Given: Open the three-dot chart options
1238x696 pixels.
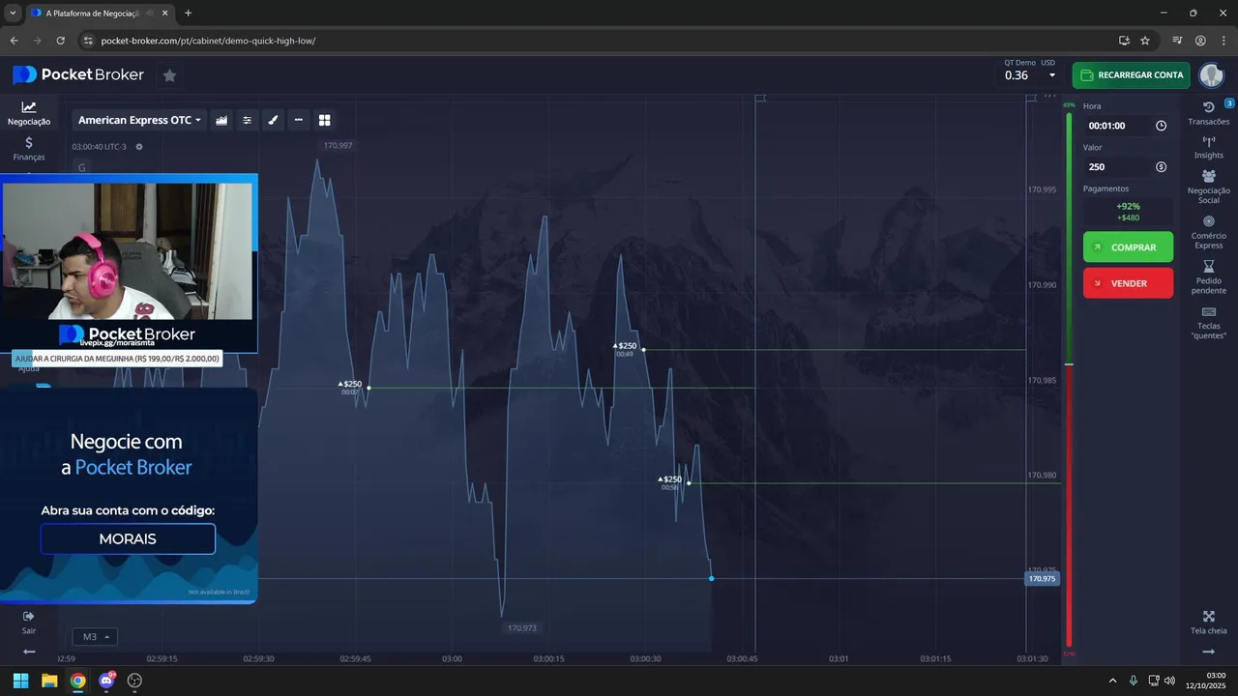Looking at the screenshot, I should click(299, 120).
